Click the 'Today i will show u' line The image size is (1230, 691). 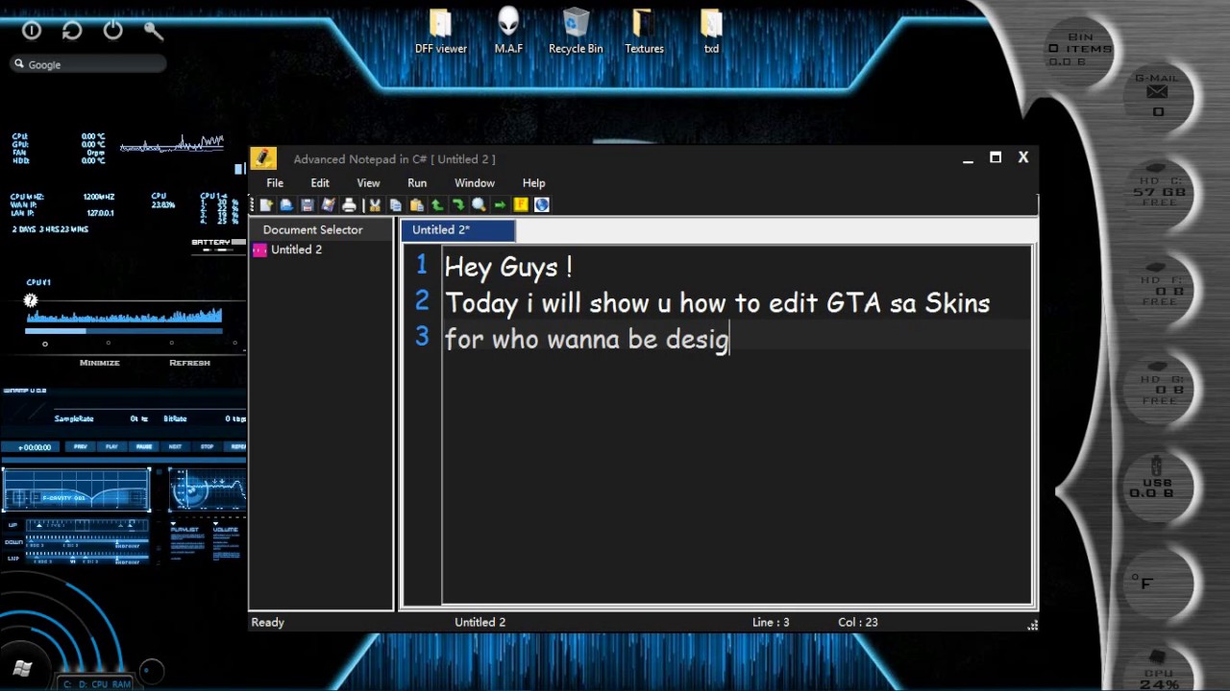(717, 303)
